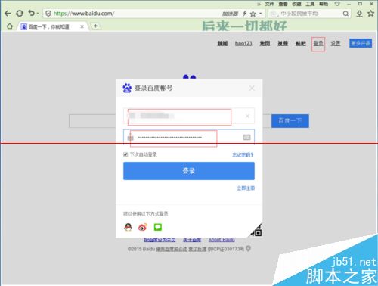Click the lightning speed mode icon
Image resolution: width=378 pixels, height=286 pixels.
244,14
